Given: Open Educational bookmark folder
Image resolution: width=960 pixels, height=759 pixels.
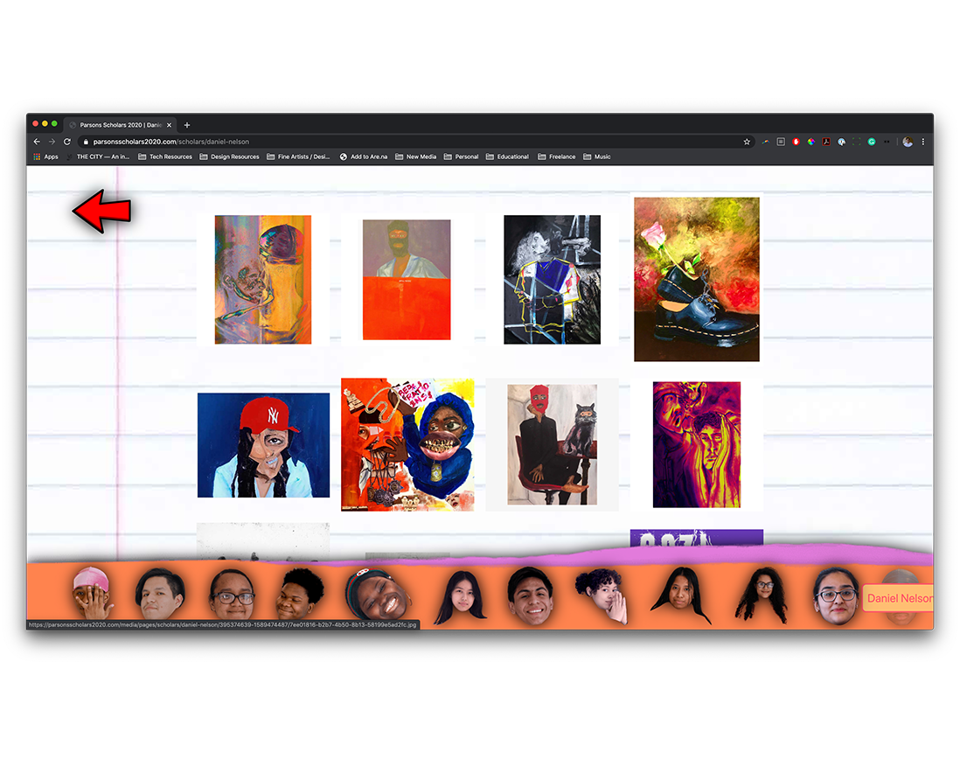Looking at the screenshot, I should point(508,157).
